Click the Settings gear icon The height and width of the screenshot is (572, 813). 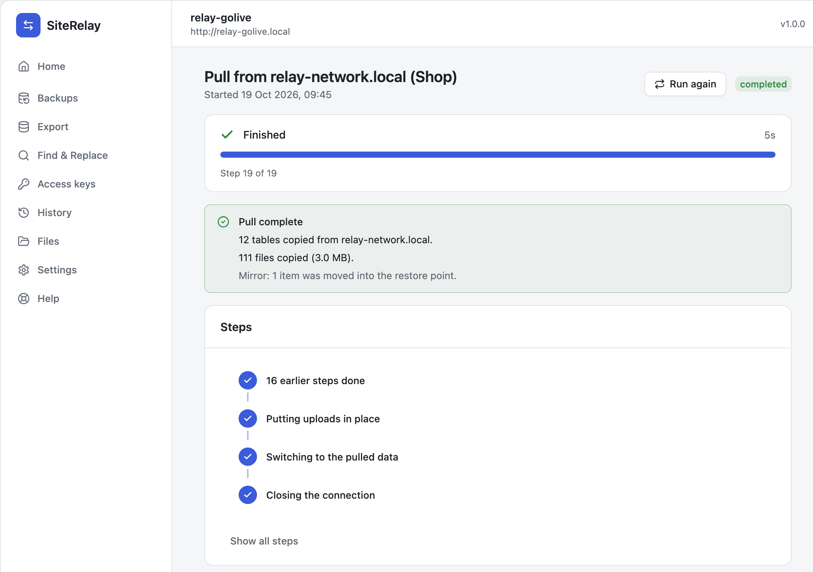click(24, 270)
